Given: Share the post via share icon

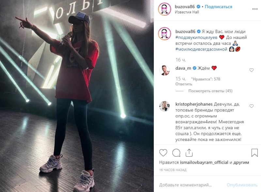Looking at the screenshot, I should [189, 153].
